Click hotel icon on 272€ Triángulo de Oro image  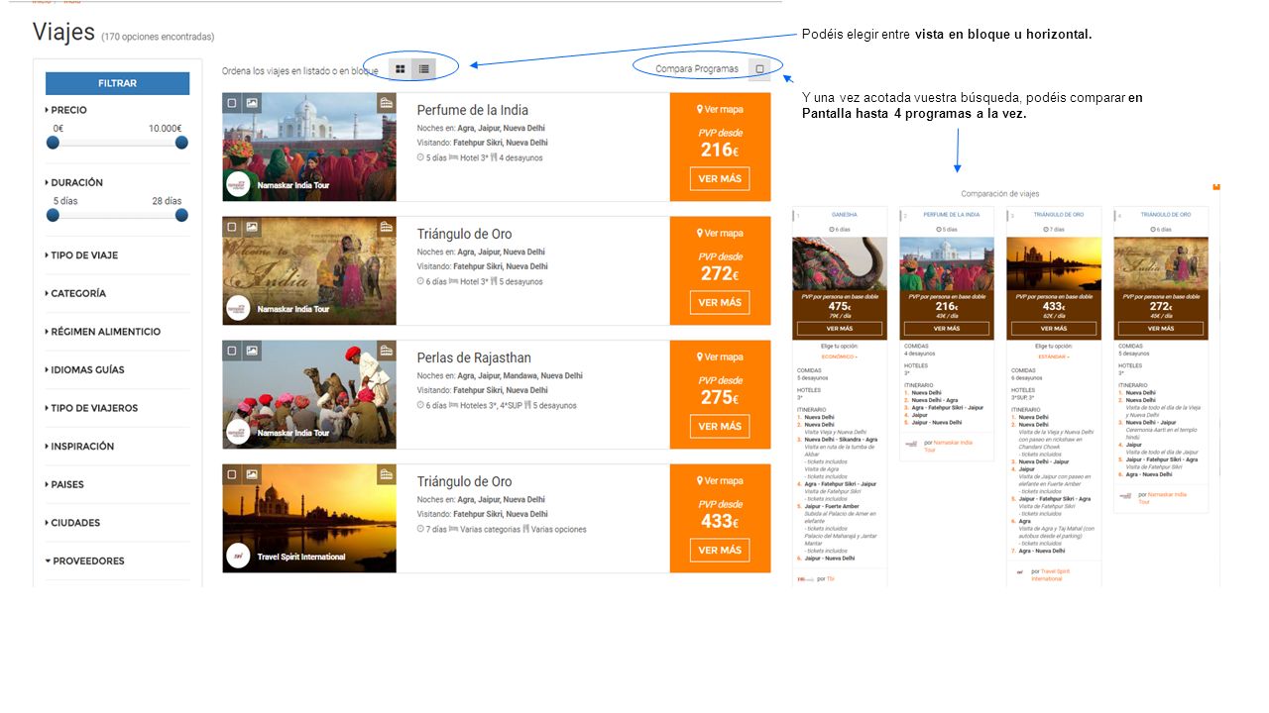tap(387, 227)
